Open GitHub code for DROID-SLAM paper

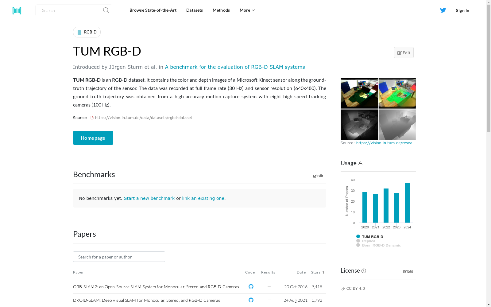pyautogui.click(x=251, y=300)
